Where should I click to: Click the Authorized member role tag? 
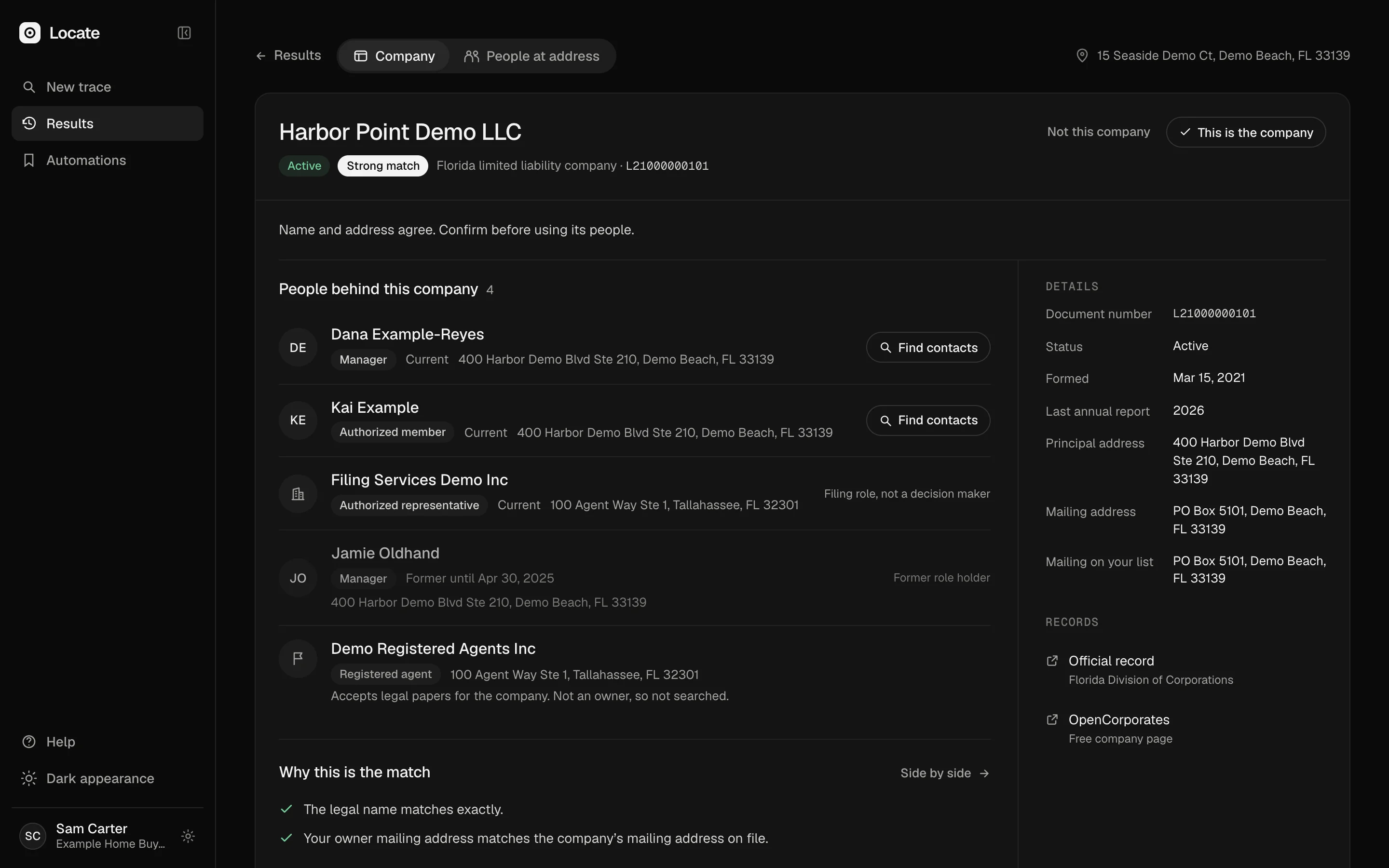[393, 432]
